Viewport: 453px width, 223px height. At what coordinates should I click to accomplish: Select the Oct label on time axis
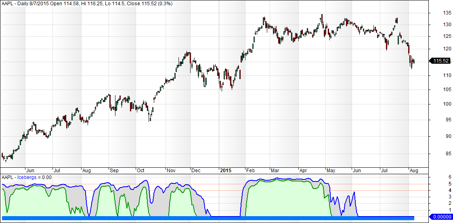(x=141, y=171)
